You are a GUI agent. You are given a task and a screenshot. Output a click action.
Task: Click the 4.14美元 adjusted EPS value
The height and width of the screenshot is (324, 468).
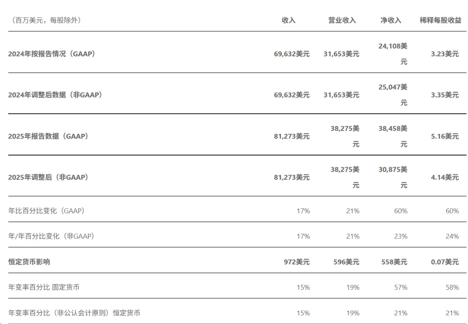(x=445, y=177)
